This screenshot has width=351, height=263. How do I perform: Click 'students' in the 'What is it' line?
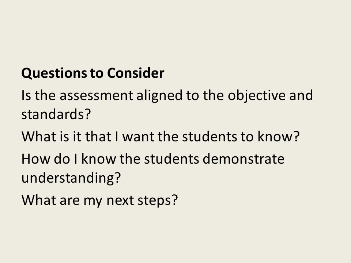pos(209,136)
